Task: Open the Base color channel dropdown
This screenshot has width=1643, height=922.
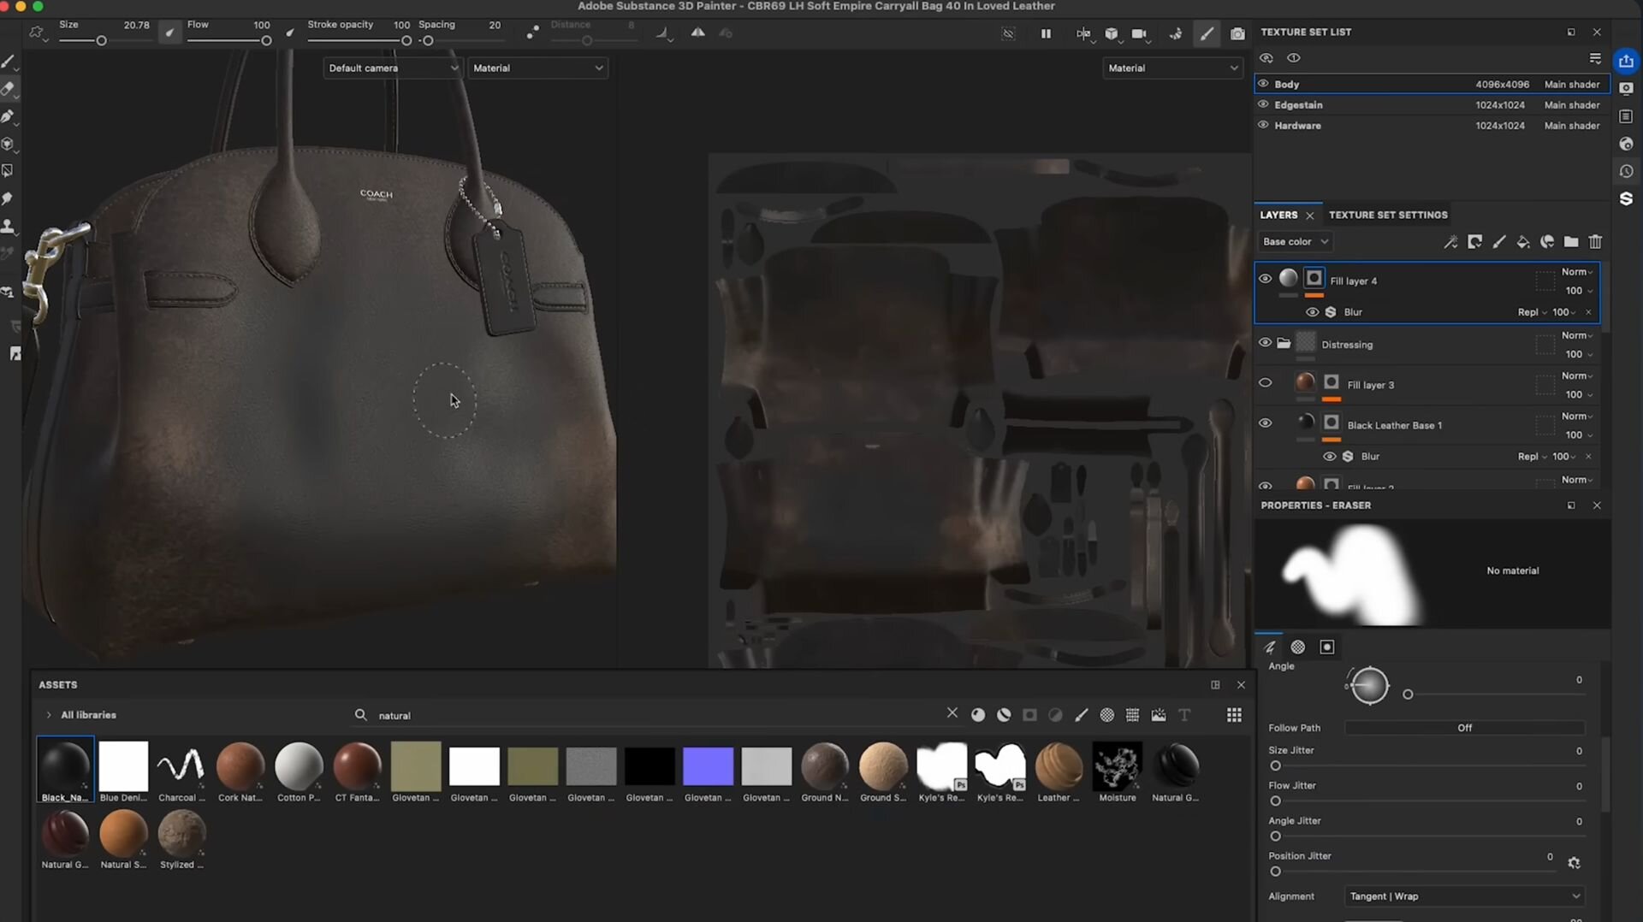Action: [1295, 242]
